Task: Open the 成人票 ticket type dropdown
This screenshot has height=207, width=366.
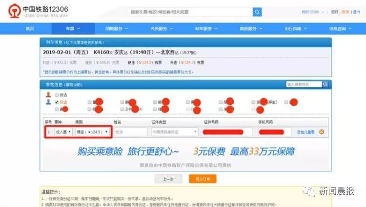Action: coord(63,132)
